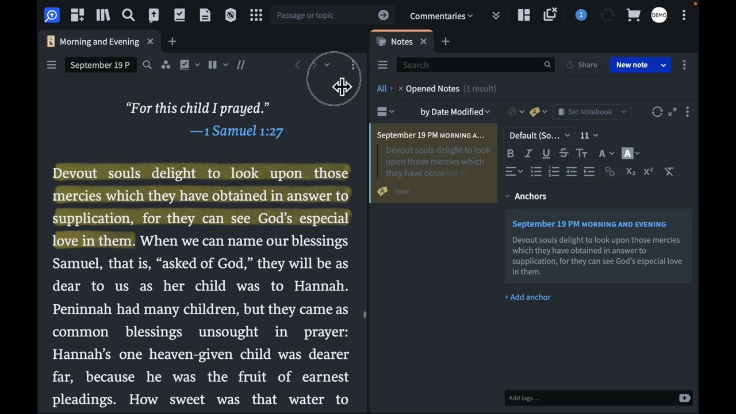Remove the Opened Notes filter
This screenshot has height=414, width=736.
point(401,89)
